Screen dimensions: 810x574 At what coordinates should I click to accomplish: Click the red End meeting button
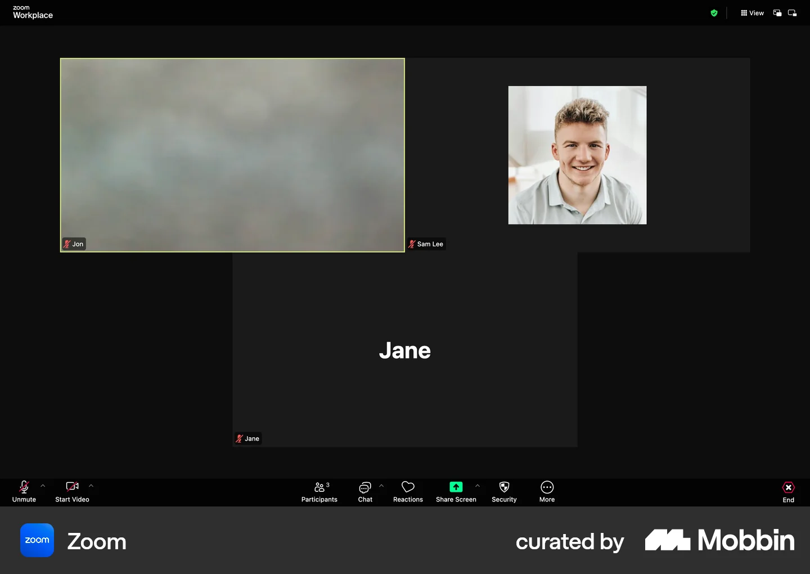789,492
